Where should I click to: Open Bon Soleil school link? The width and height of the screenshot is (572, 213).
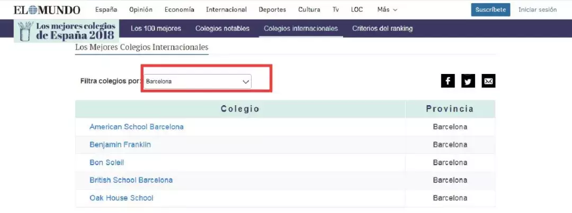[x=106, y=163]
